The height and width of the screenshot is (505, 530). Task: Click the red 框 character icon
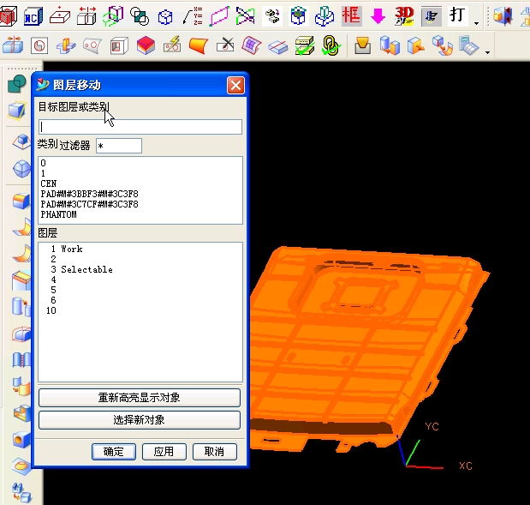point(351,16)
